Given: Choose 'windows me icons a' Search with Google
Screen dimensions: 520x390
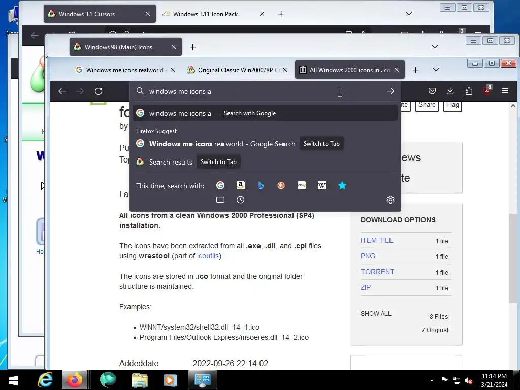Looking at the screenshot, I should pos(265,113).
